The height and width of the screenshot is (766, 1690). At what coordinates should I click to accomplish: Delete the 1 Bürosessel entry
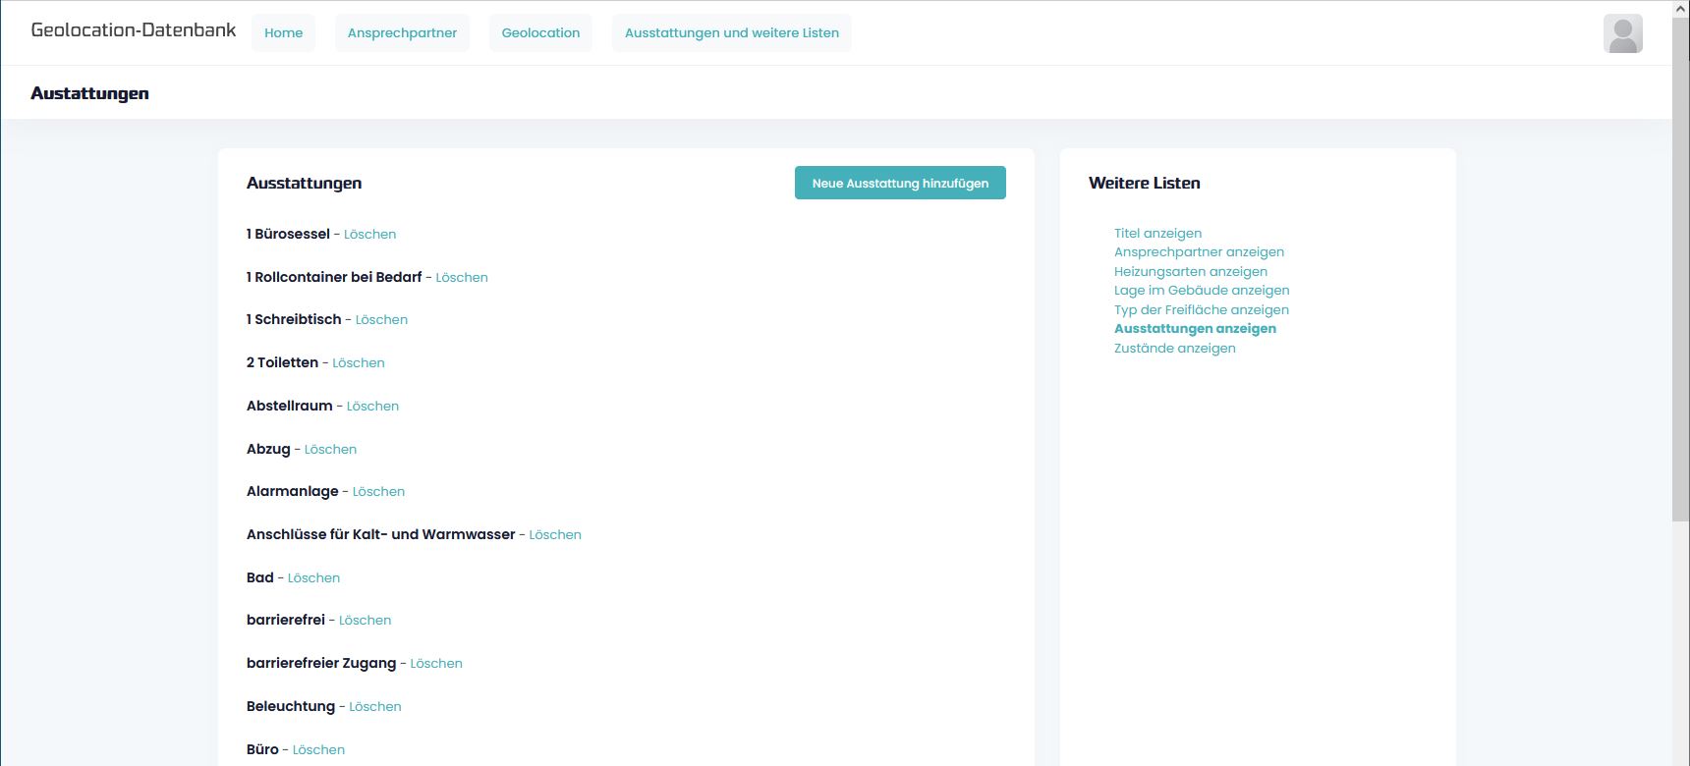click(x=369, y=235)
